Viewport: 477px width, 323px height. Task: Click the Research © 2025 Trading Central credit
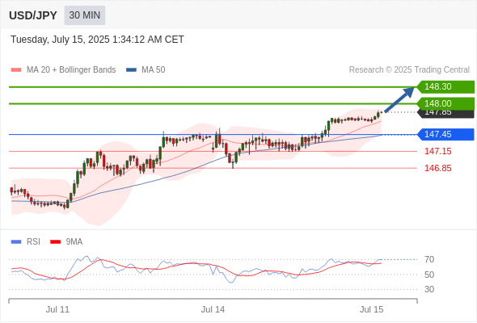pyautogui.click(x=409, y=70)
